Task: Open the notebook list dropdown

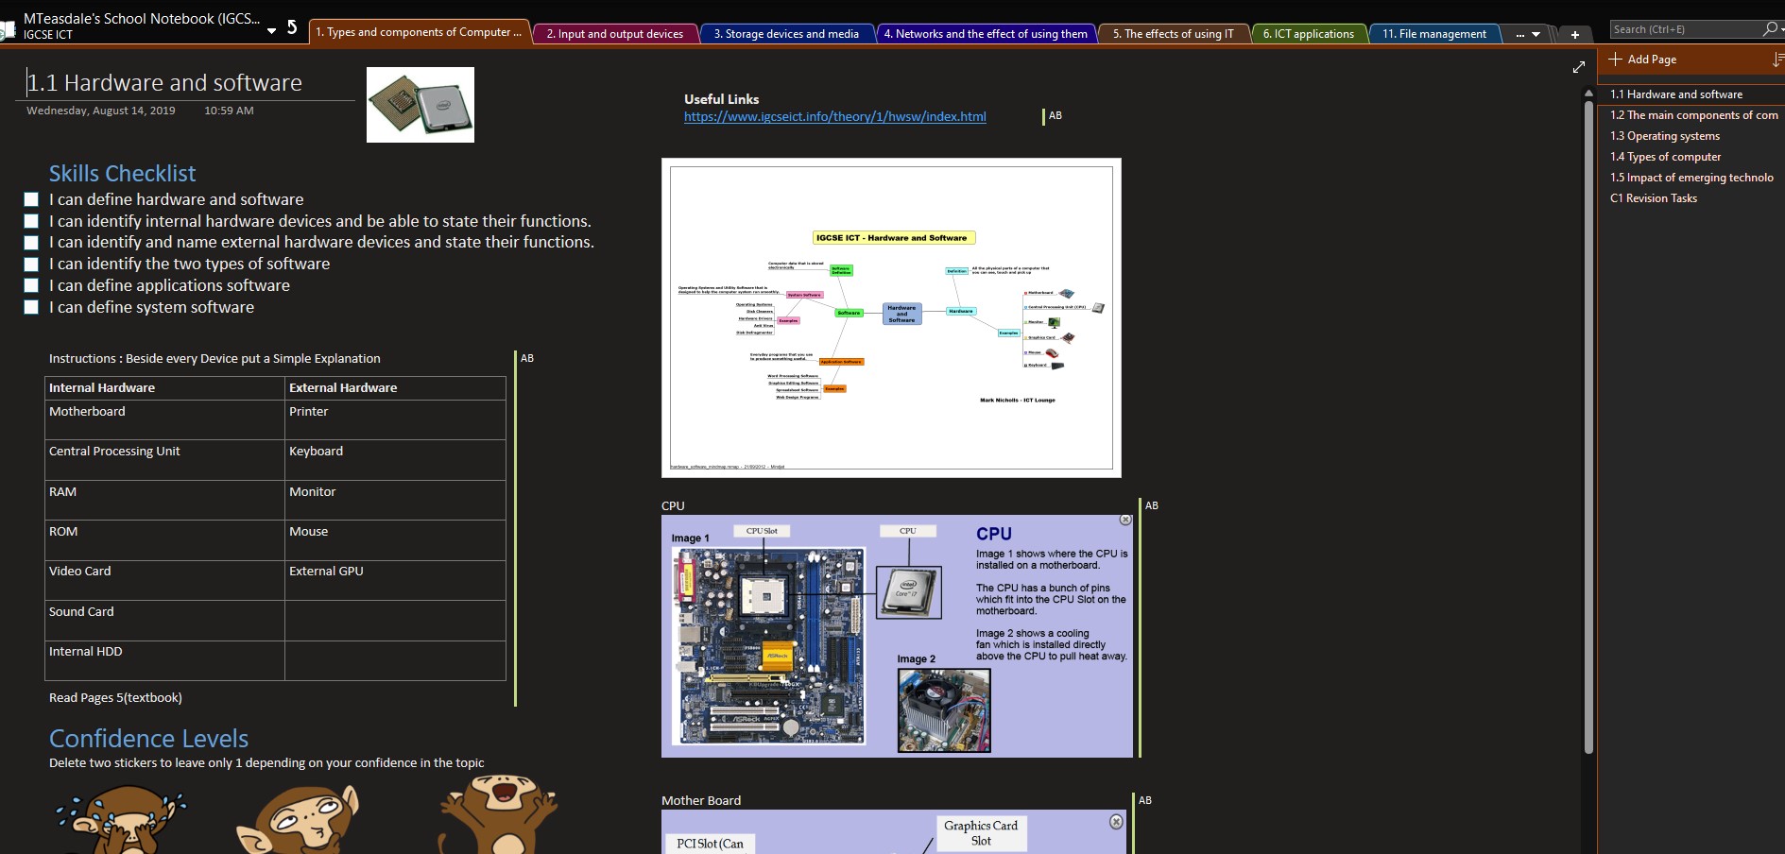Action: tap(271, 30)
